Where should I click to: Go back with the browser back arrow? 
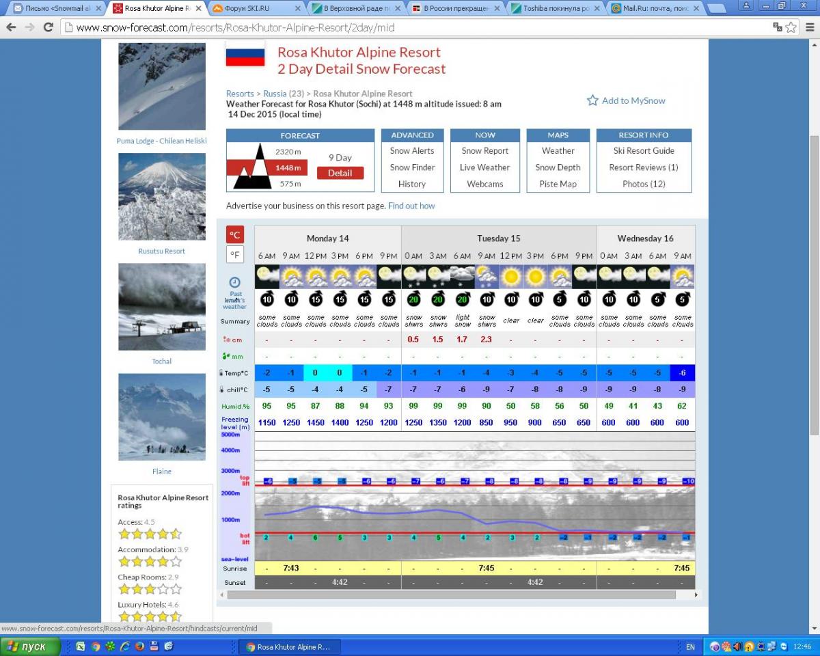tap(11, 27)
